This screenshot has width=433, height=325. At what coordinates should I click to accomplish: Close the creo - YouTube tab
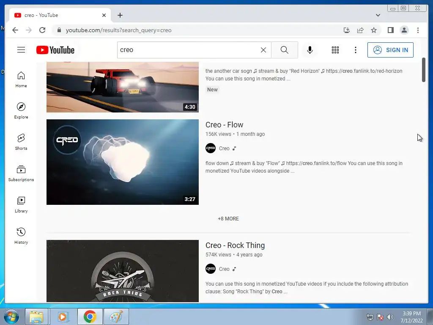pyautogui.click(x=104, y=15)
